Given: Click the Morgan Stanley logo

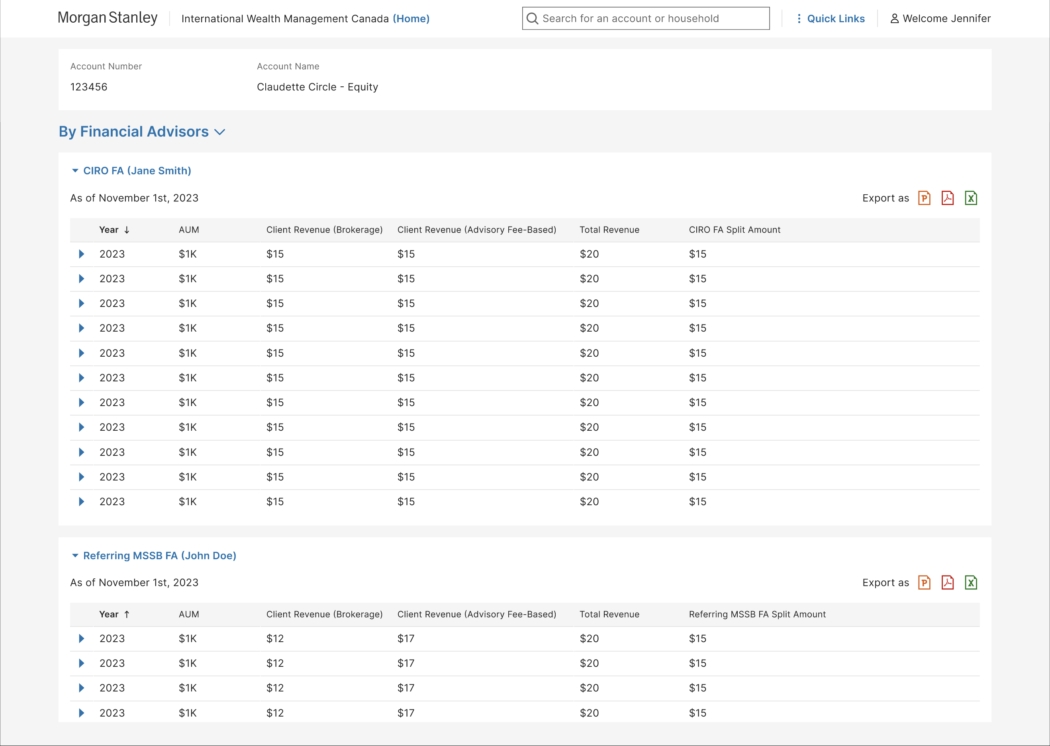Looking at the screenshot, I should [x=108, y=18].
